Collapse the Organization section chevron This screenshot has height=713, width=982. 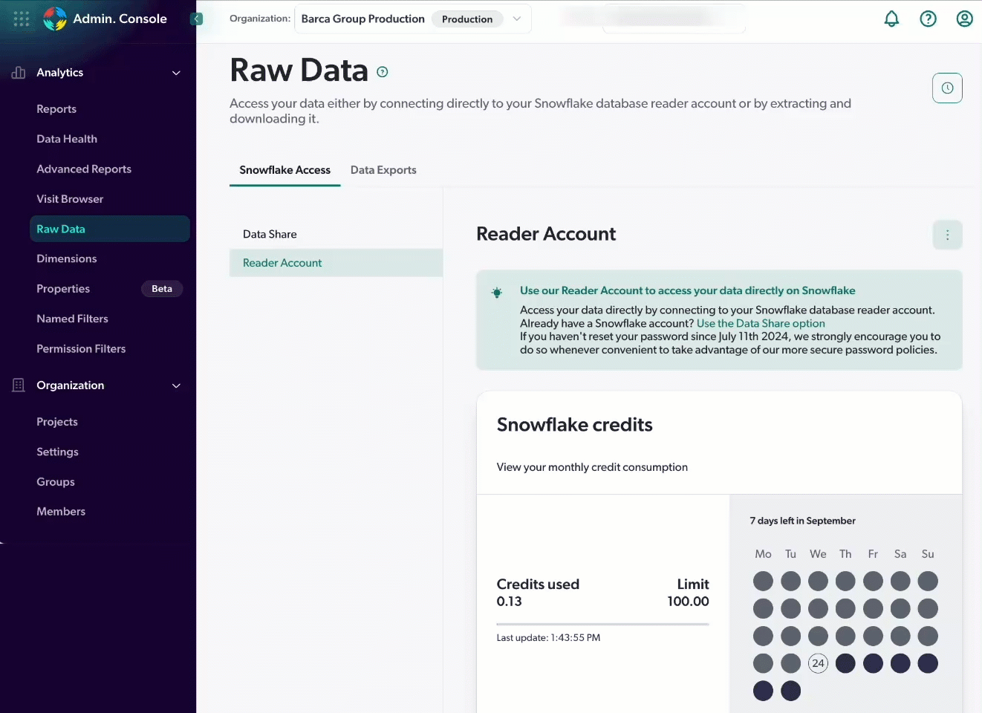(x=176, y=385)
